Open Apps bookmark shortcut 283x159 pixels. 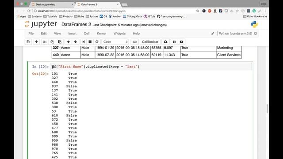tap(21, 16)
